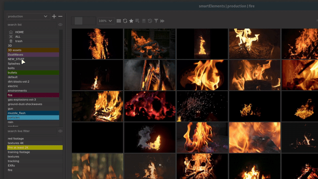This screenshot has width=318, height=179.
Task: Open the Splashes list
Action: point(33,64)
